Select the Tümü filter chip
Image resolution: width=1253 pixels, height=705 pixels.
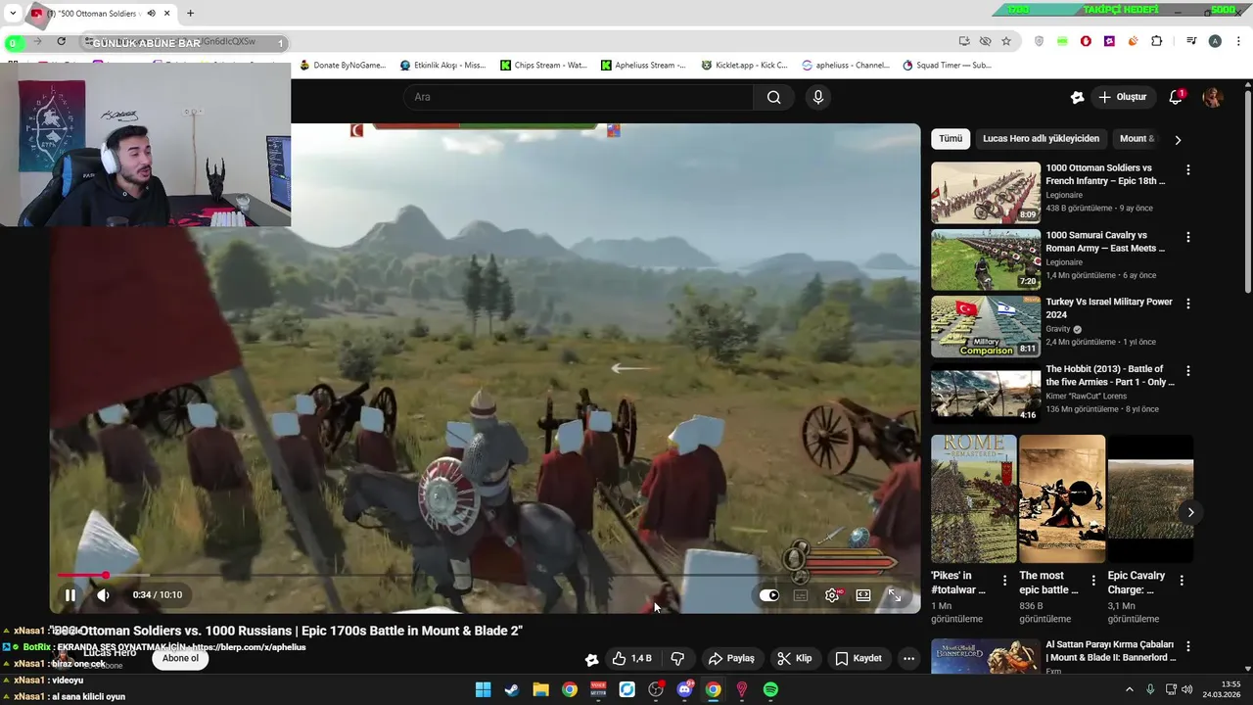pyautogui.click(x=951, y=139)
